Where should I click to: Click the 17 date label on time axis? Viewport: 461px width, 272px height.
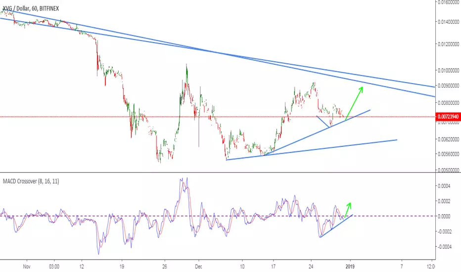[274, 267]
